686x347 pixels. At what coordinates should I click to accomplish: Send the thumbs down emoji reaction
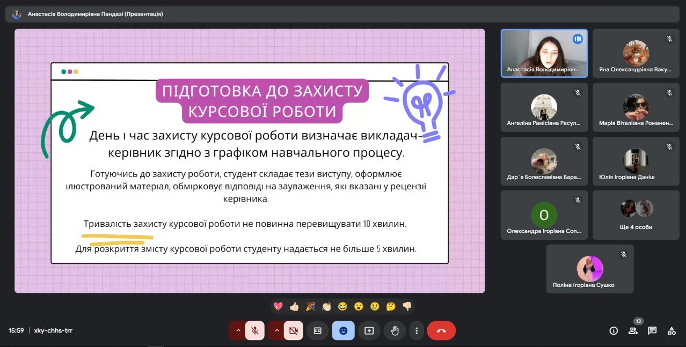click(x=407, y=306)
